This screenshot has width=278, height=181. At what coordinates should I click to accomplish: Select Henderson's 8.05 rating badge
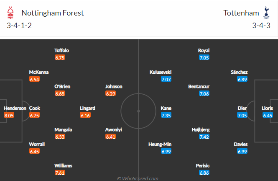pos(9,116)
